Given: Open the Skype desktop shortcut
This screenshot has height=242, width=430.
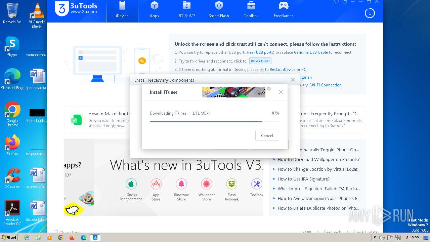Looking at the screenshot, I should coord(12,46).
